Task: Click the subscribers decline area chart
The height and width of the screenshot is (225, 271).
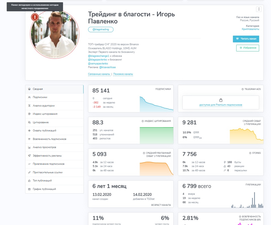Action: pyautogui.click(x=156, y=104)
